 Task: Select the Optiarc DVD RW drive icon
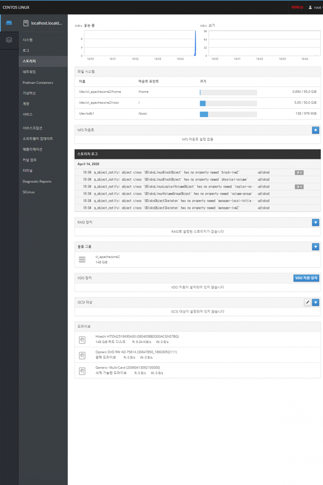[82, 355]
